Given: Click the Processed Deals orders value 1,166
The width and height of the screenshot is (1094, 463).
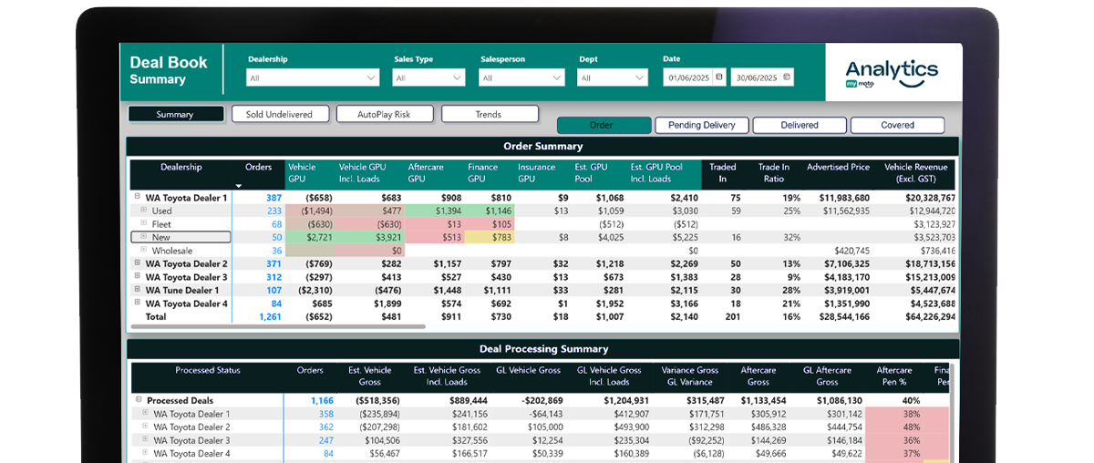Looking at the screenshot, I should coord(321,400).
